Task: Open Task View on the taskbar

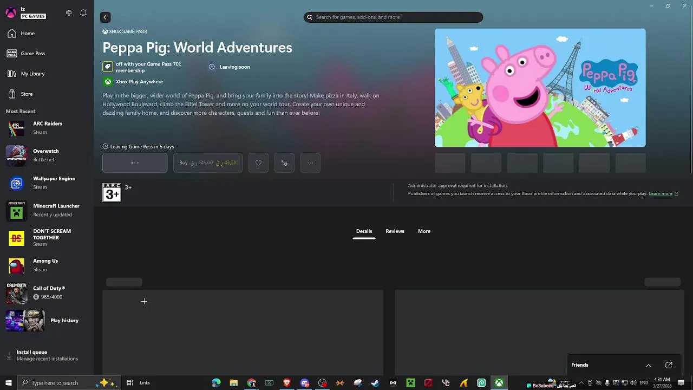Action: pyautogui.click(x=130, y=383)
